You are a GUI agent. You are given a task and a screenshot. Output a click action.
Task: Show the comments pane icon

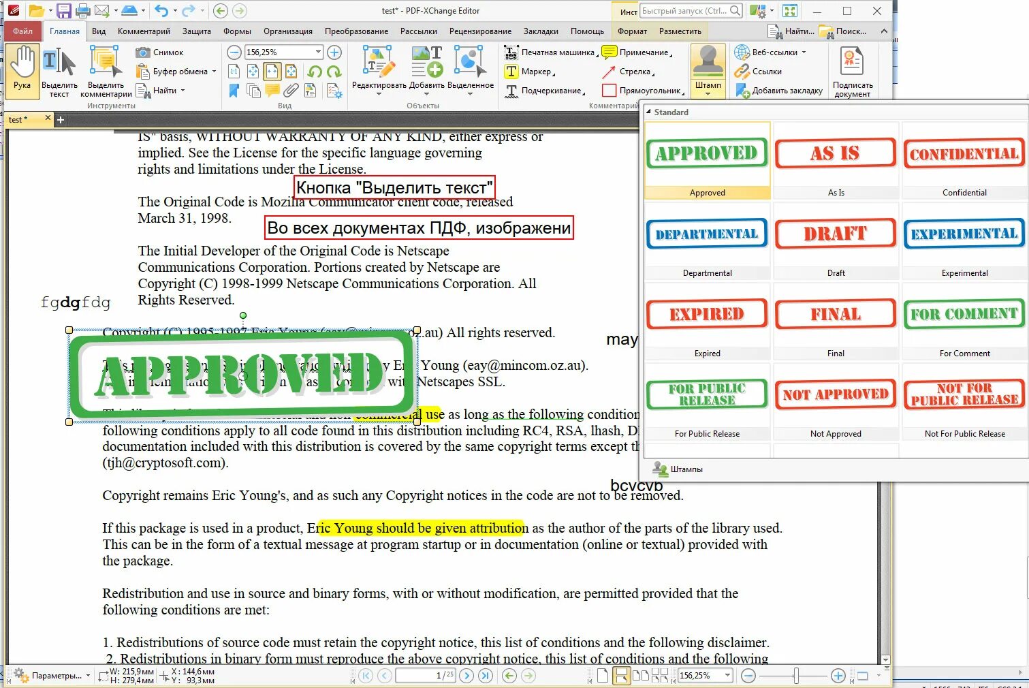[x=272, y=91]
